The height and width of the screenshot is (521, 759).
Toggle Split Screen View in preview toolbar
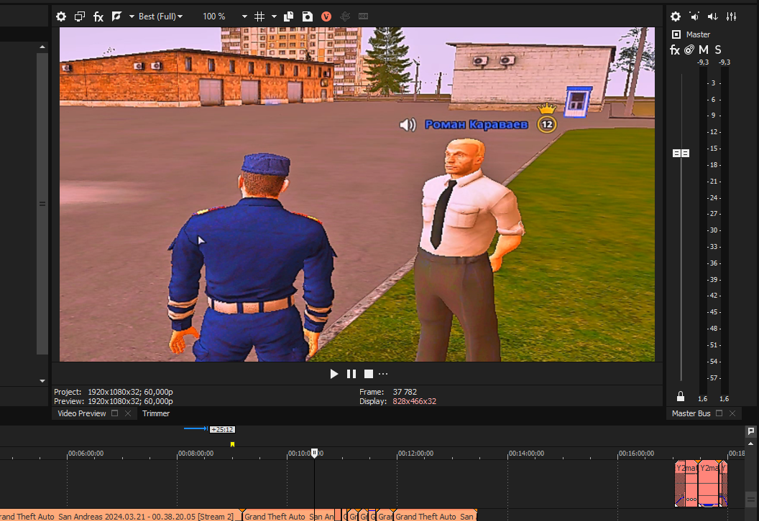[x=116, y=17]
